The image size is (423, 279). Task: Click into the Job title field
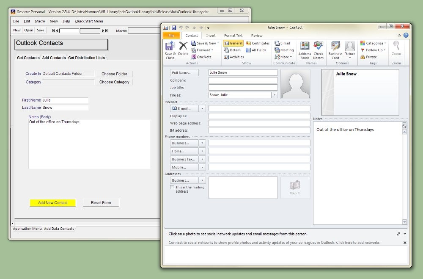(243, 87)
